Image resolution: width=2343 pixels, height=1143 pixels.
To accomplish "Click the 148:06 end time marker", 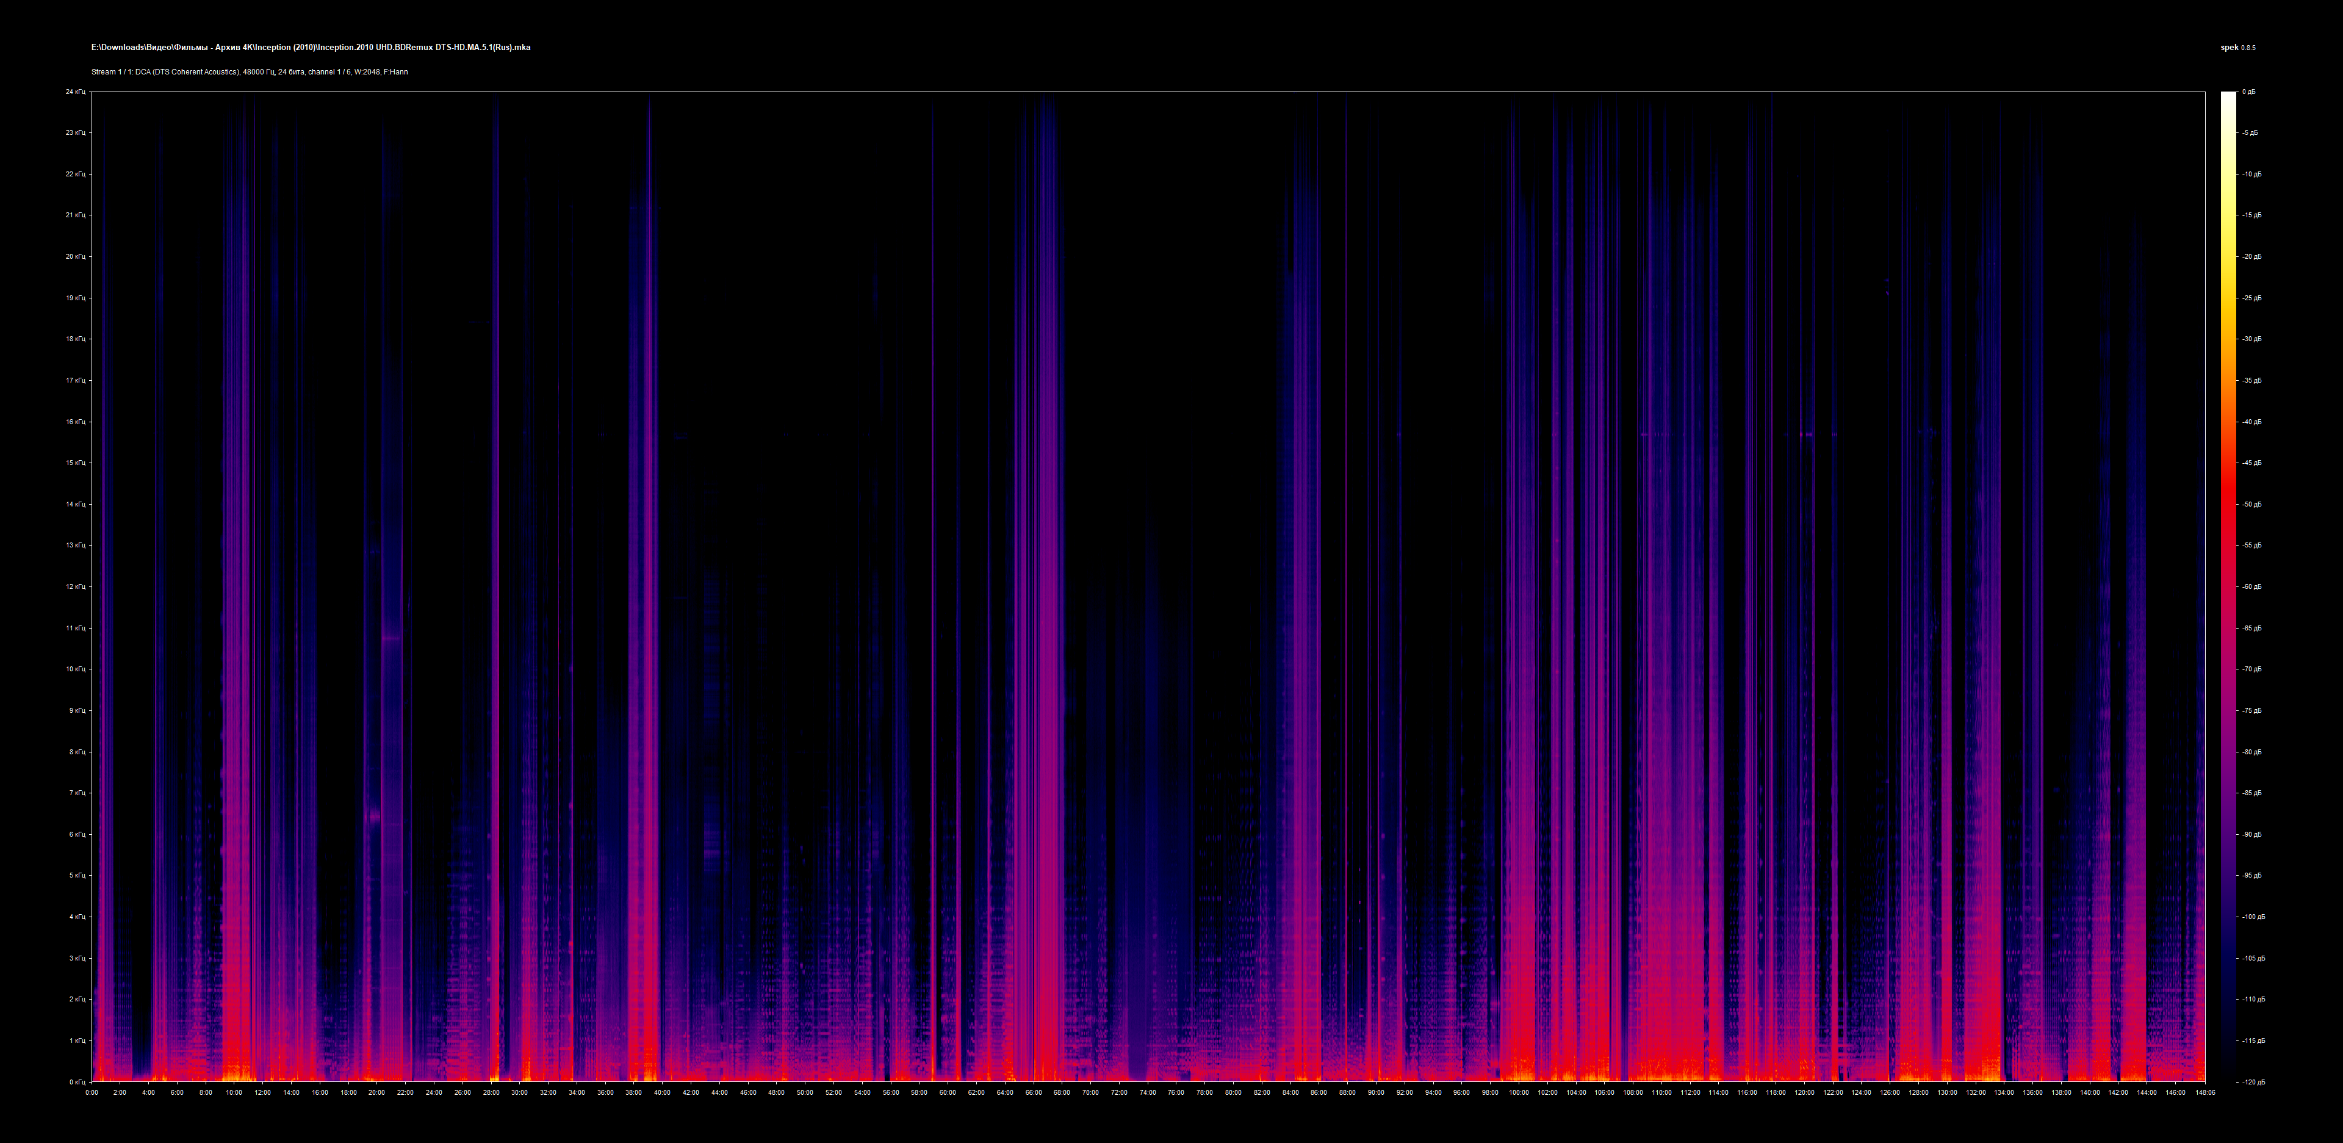I will pos(2204,1092).
